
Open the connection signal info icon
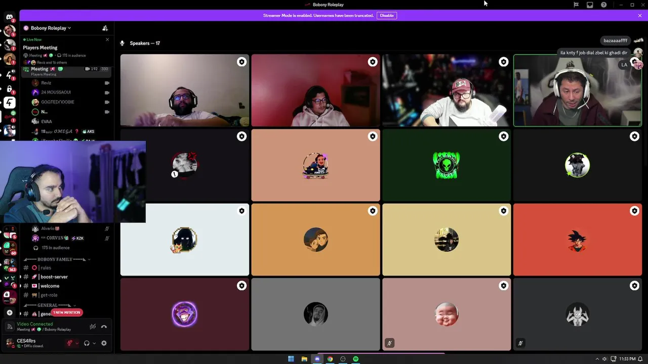point(9,327)
